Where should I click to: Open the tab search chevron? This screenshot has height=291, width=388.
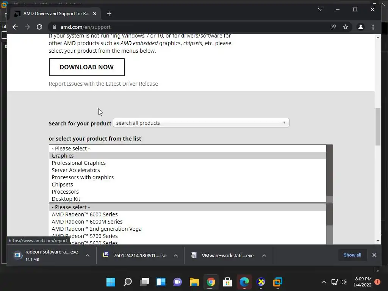320,9
